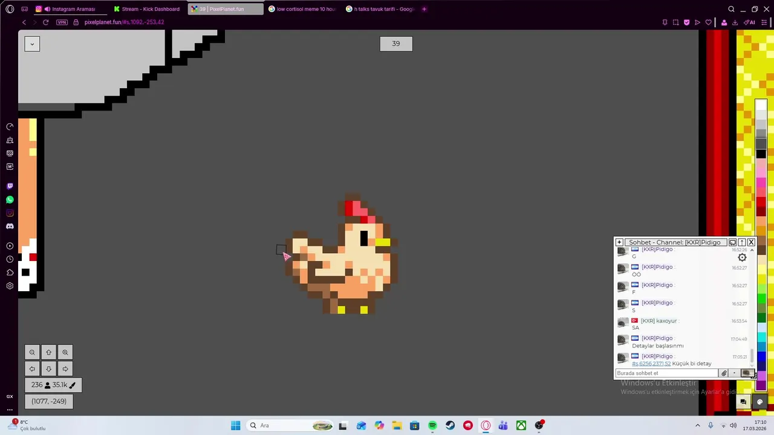Open the PixelPlanet menu dropdown at top-left
The height and width of the screenshot is (435, 774).
coord(32,43)
